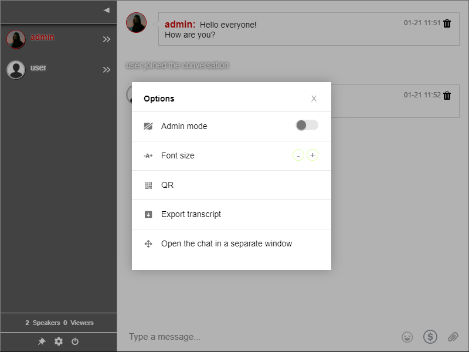Image resolution: width=469 pixels, height=352 pixels.
Task: Choose Export transcript from Options
Action: [x=191, y=214]
